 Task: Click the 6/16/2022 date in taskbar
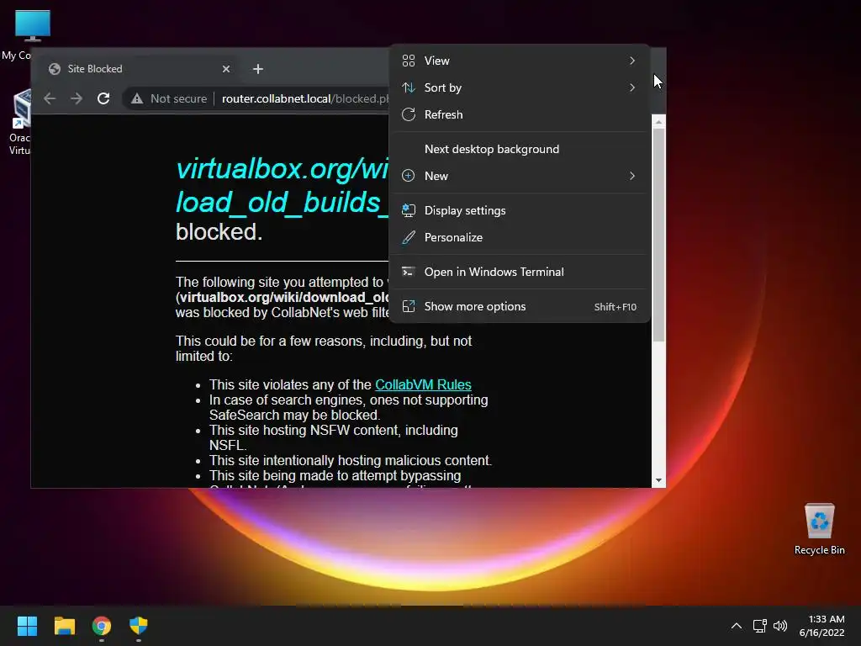(821, 633)
